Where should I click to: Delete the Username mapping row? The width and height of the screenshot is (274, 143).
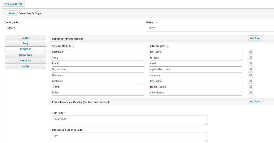coord(250,75)
